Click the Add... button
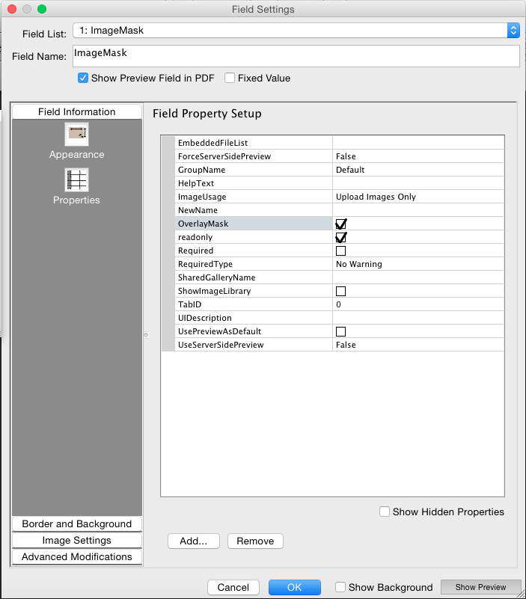The image size is (526, 599). coord(193,541)
